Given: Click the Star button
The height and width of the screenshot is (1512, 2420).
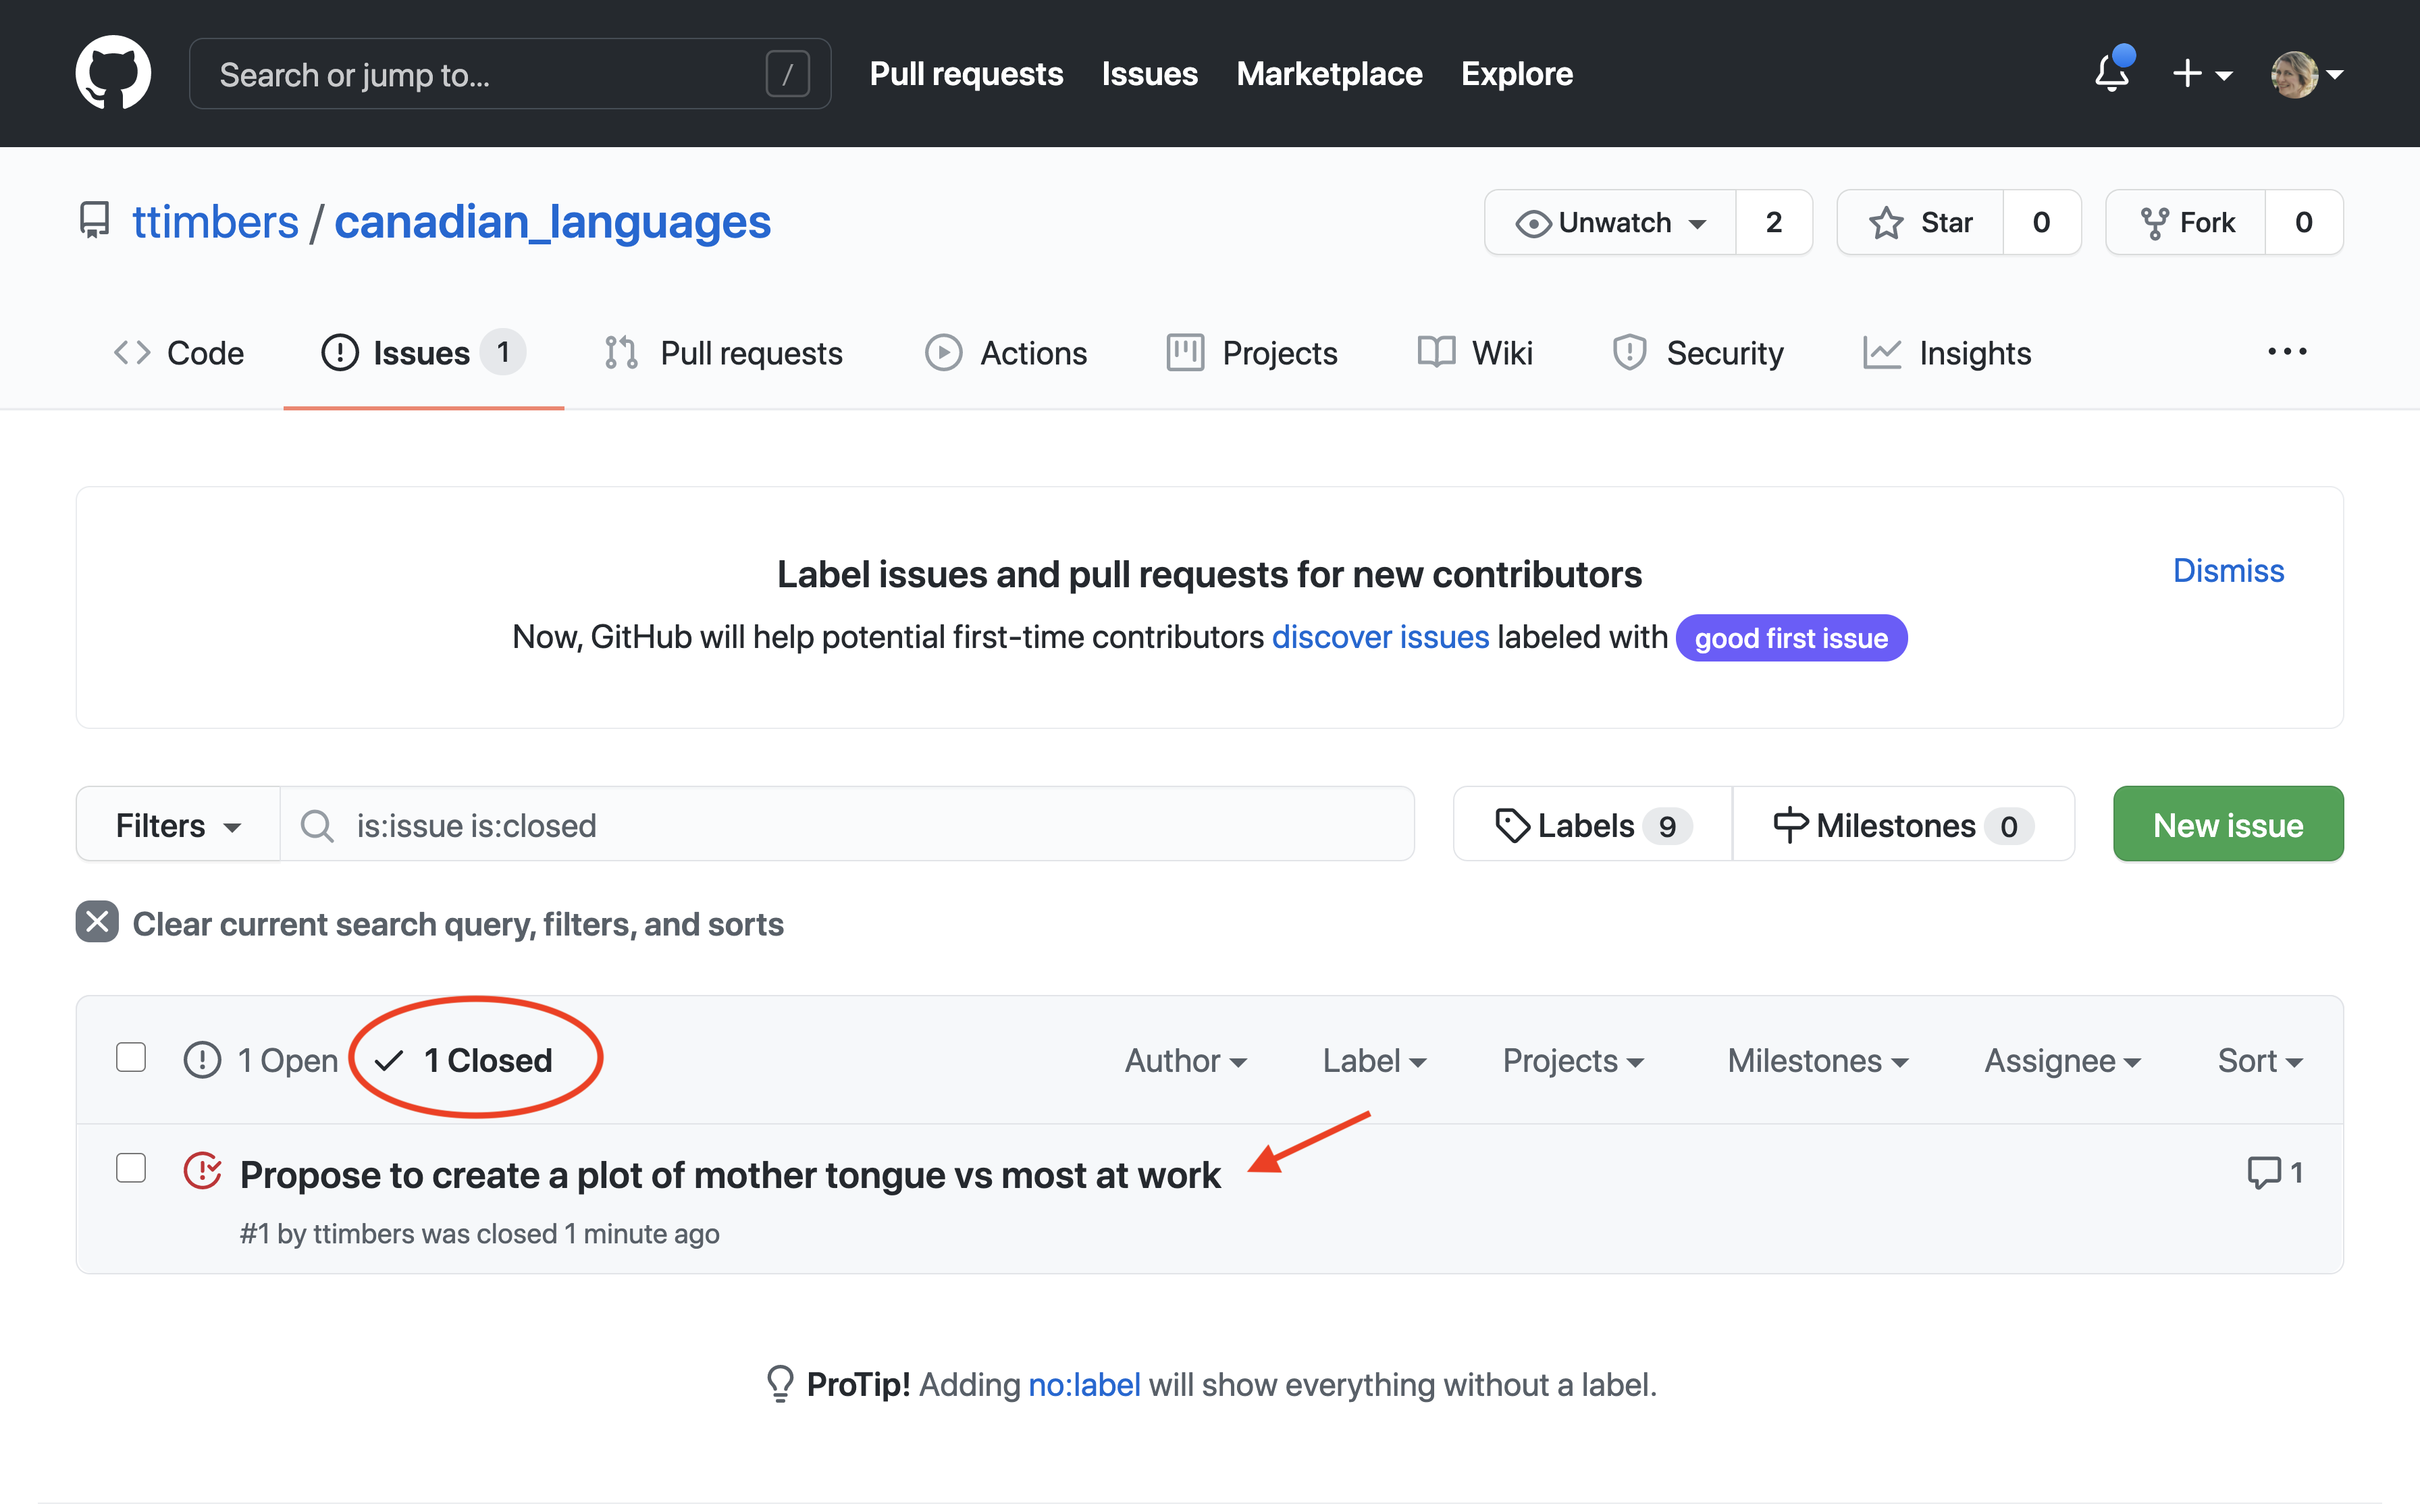Looking at the screenshot, I should tap(1920, 222).
